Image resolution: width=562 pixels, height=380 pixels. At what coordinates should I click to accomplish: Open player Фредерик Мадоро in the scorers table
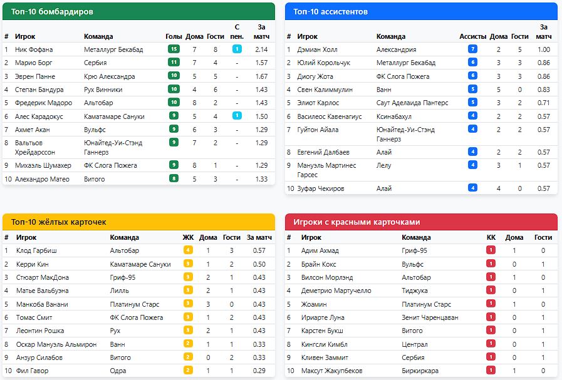pyautogui.click(x=43, y=103)
